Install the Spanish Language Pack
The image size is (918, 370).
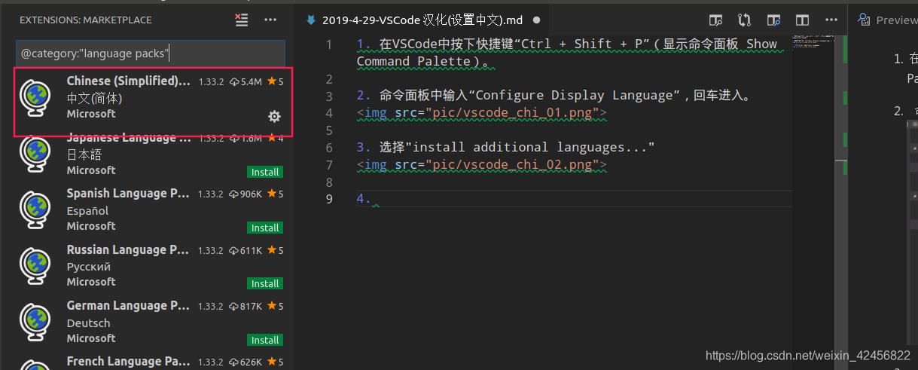point(265,228)
